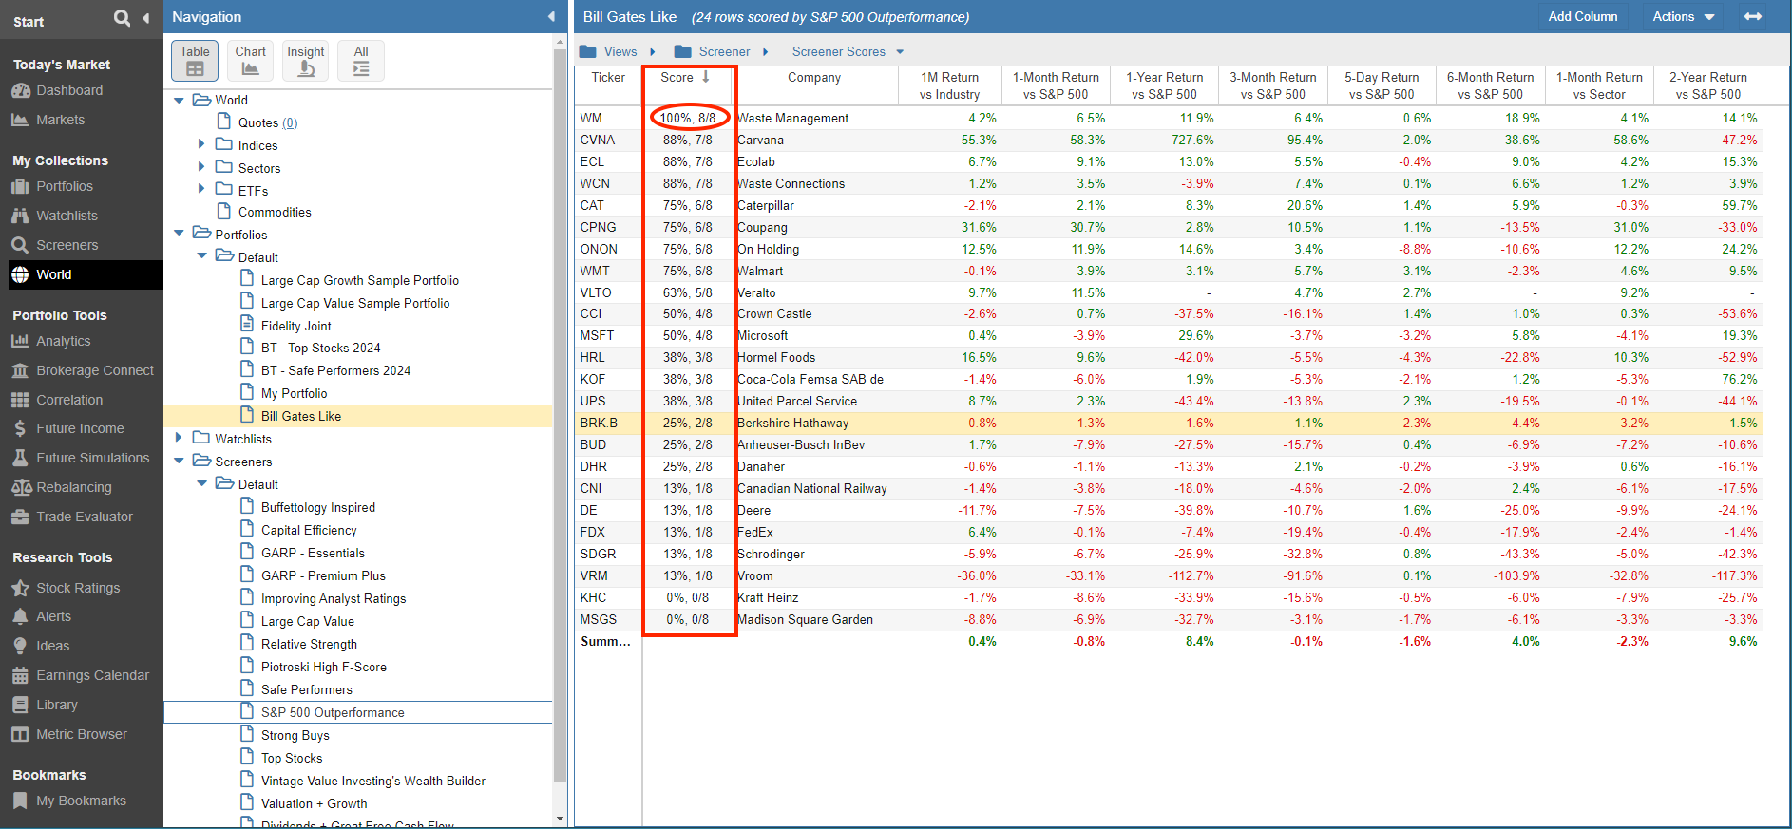The height and width of the screenshot is (829, 1792).
Task: Open My Bookmarks
Action: click(x=81, y=801)
